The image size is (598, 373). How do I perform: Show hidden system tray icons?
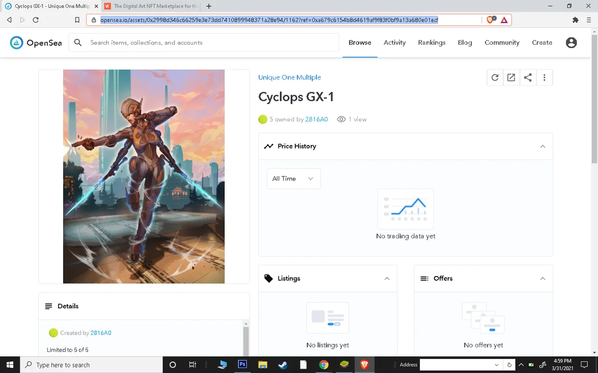click(521, 365)
